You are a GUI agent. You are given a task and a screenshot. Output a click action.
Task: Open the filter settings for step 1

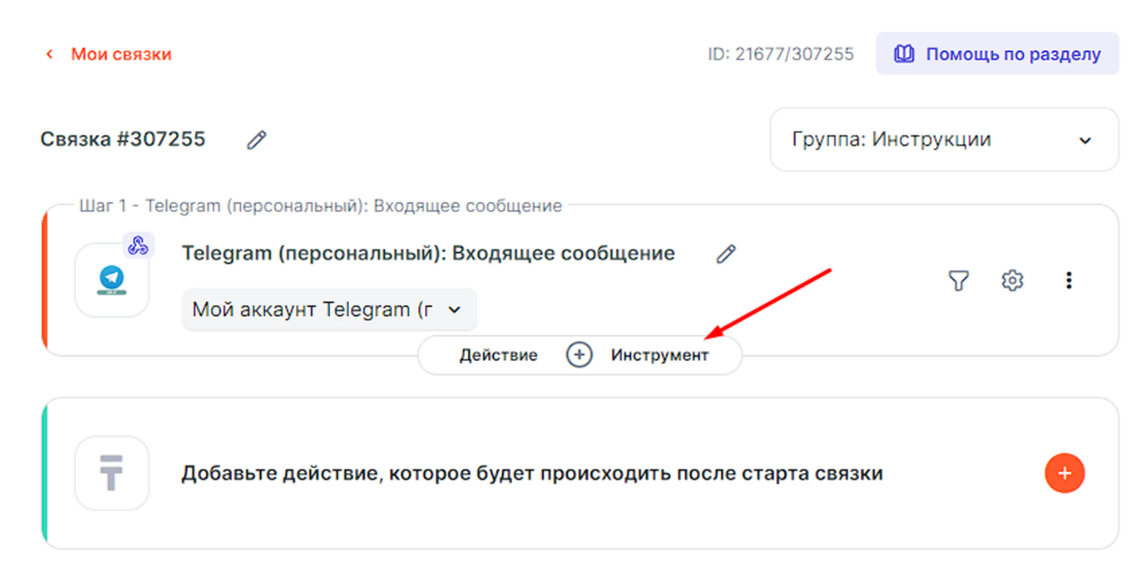[958, 281]
